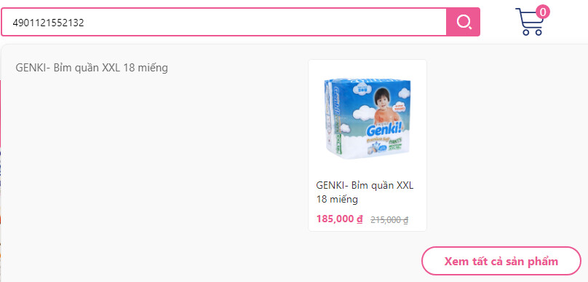The image size is (588, 282).
Task: Click the Xem tất cả sản phẩm button
Action: click(501, 262)
